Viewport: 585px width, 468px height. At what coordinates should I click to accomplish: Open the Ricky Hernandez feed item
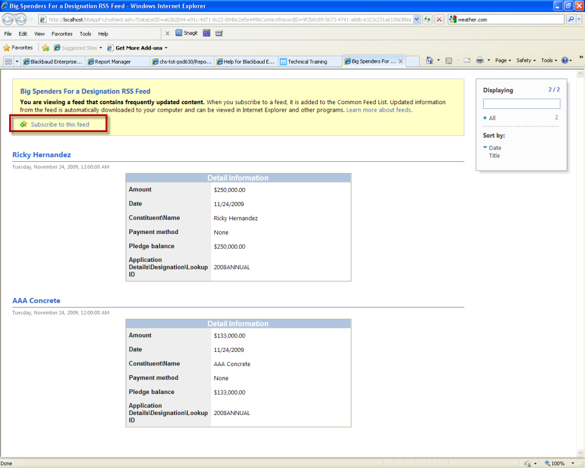[x=42, y=155]
